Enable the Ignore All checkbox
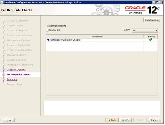The width and height of the screenshot is (165, 125). click(47, 30)
